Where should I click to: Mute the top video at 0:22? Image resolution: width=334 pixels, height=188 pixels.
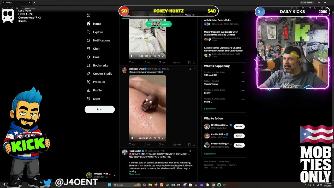pyautogui.click(x=151, y=56)
